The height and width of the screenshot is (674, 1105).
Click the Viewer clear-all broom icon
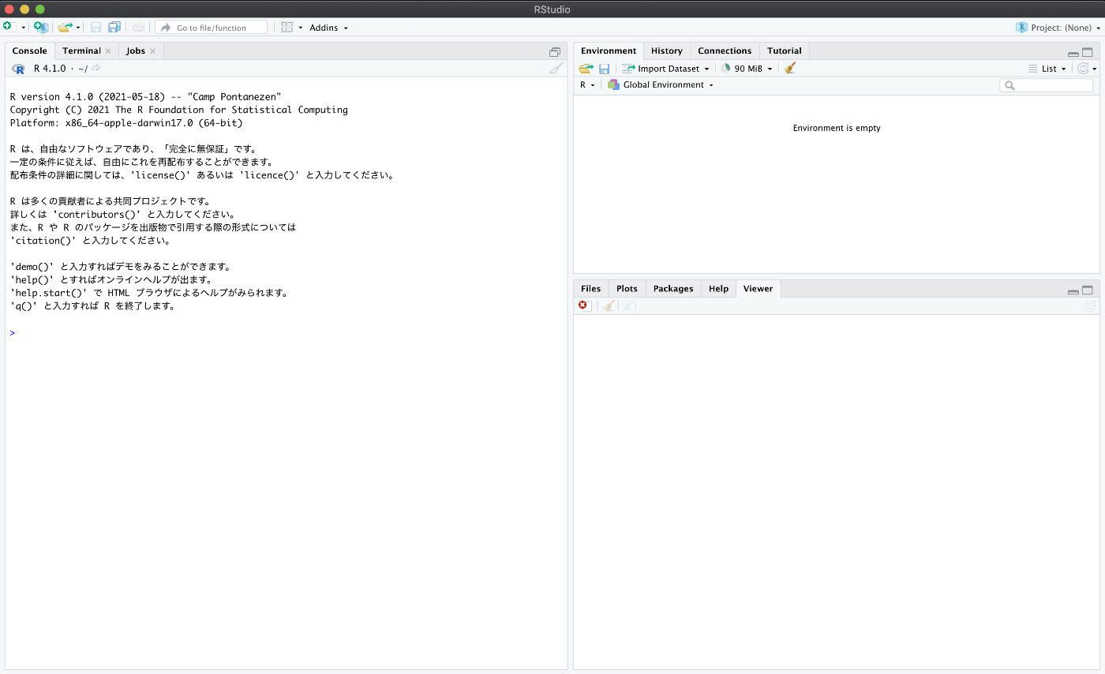(609, 305)
